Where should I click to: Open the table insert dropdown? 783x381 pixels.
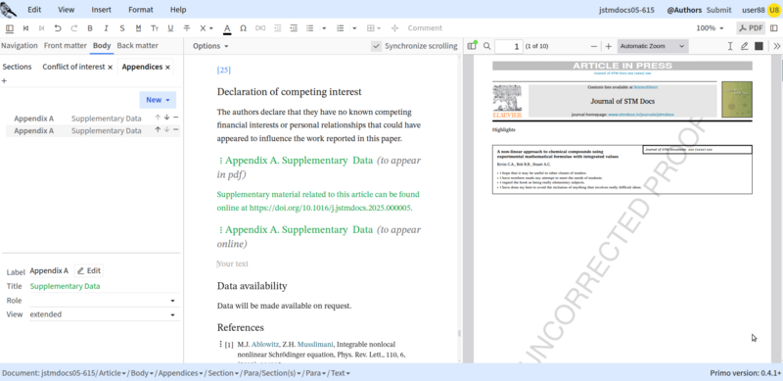[374, 28]
